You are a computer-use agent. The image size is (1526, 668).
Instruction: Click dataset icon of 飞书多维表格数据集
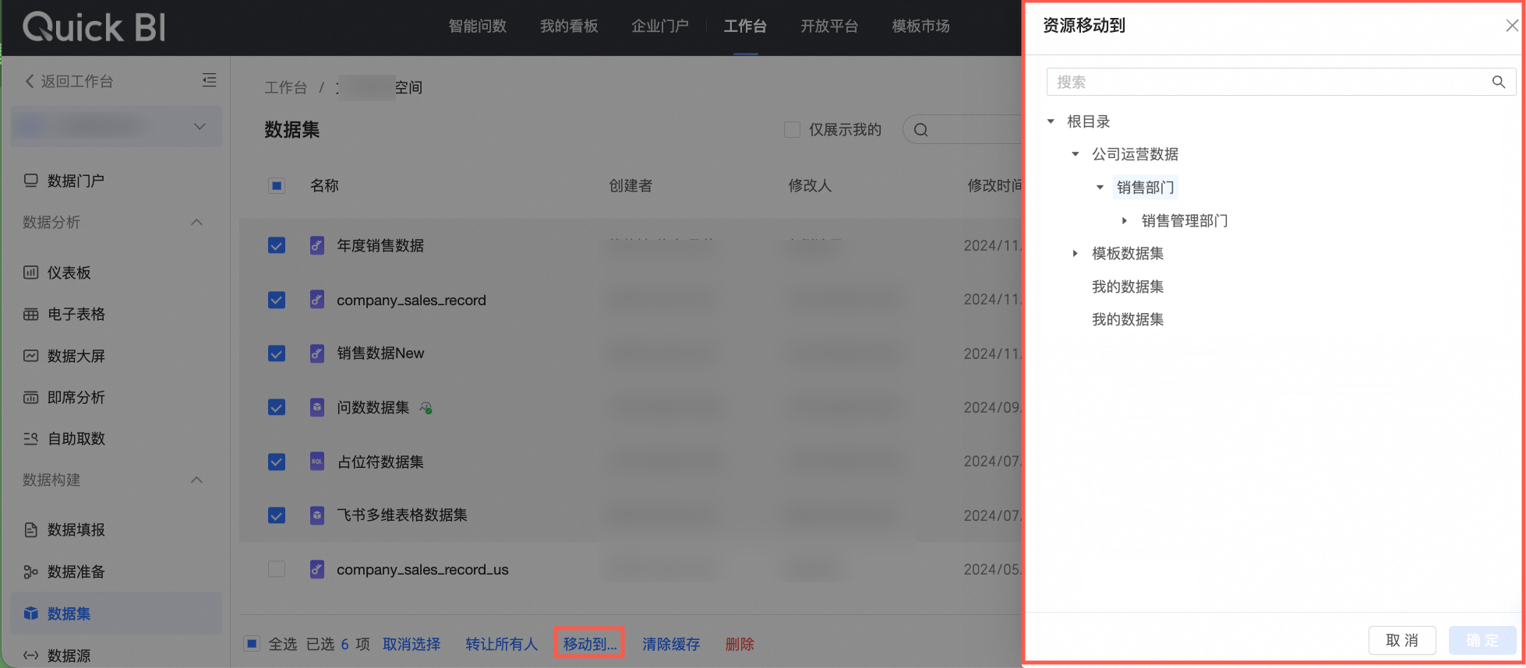pyautogui.click(x=317, y=515)
